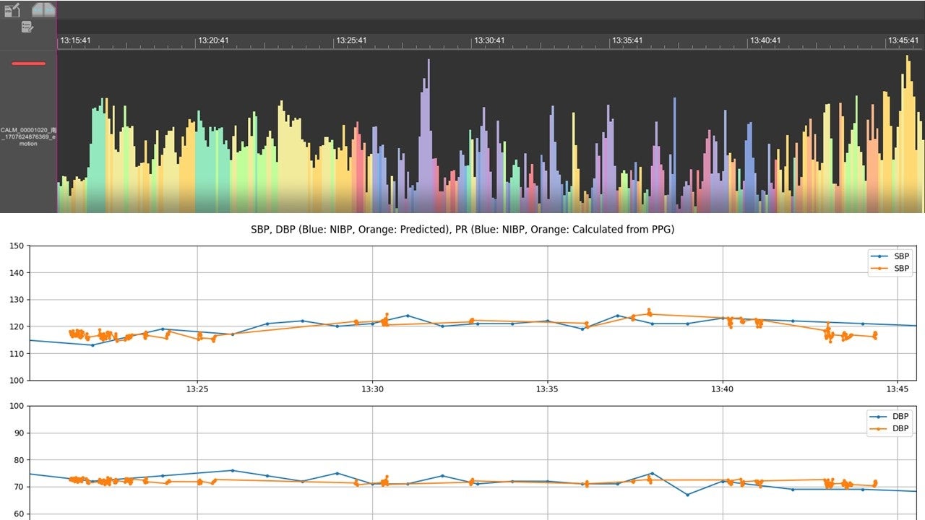
Task: Select the CALM_00001020 emotion track label
Action: pos(28,136)
